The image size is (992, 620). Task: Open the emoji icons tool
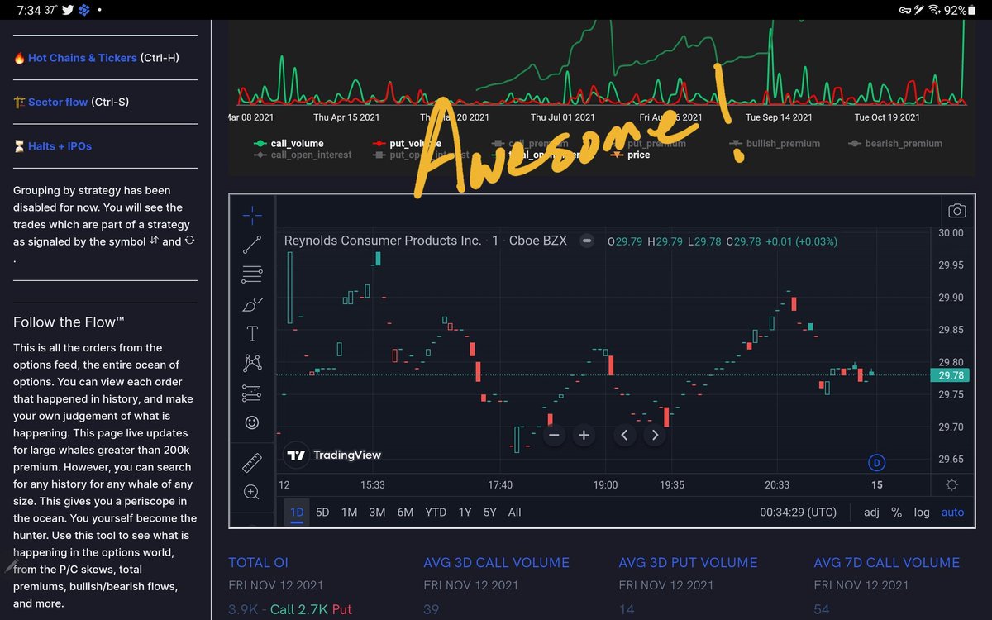click(252, 422)
